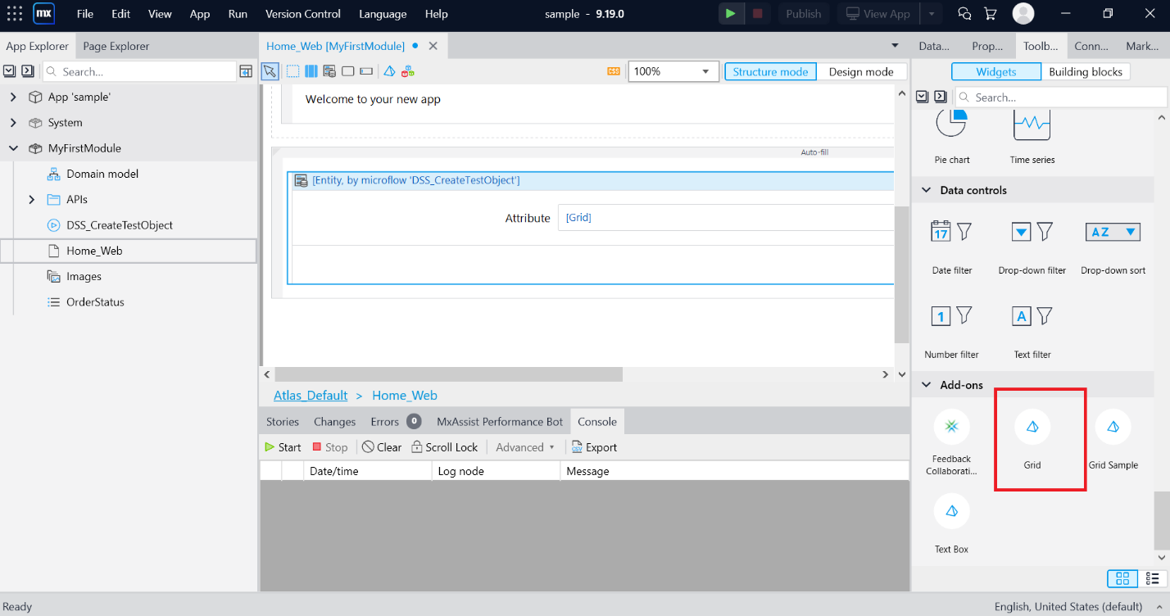Screen dimensions: 1170x616
Task: Click the App Explorer search field
Action: click(x=139, y=71)
